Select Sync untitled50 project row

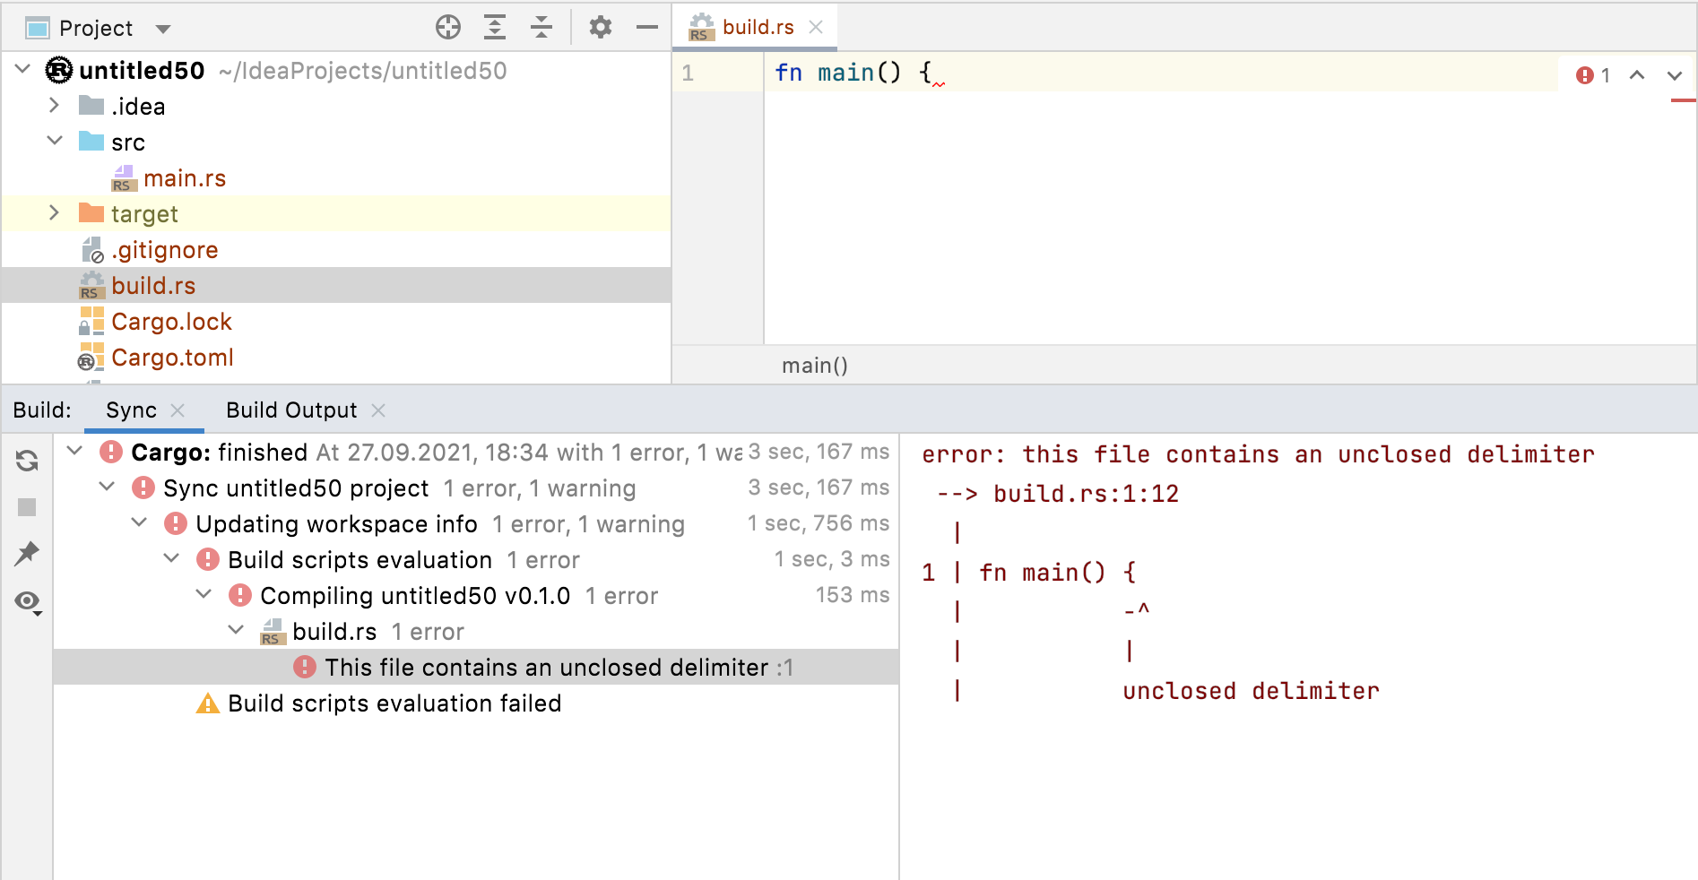pos(476,487)
